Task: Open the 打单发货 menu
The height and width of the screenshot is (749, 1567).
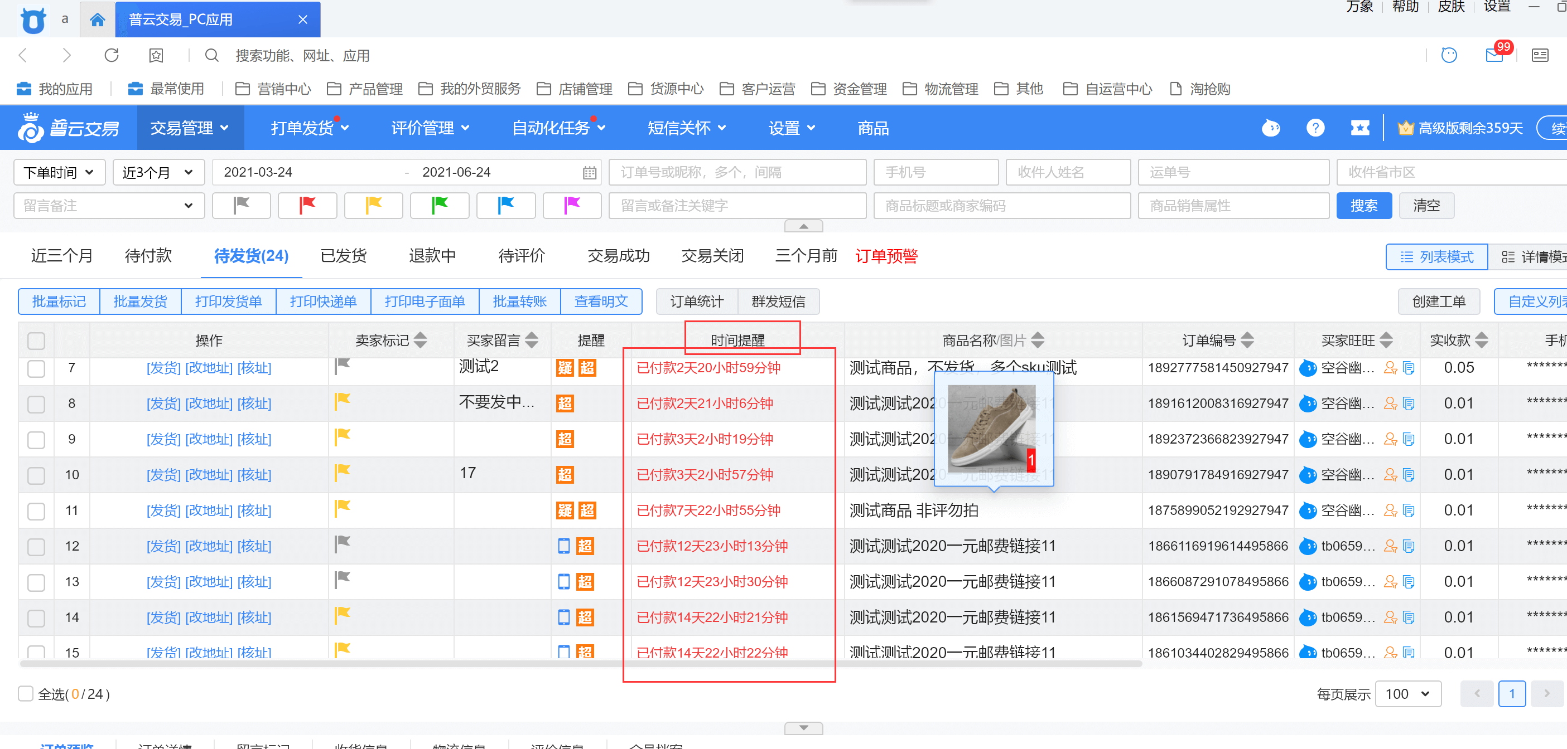Action: (309, 128)
